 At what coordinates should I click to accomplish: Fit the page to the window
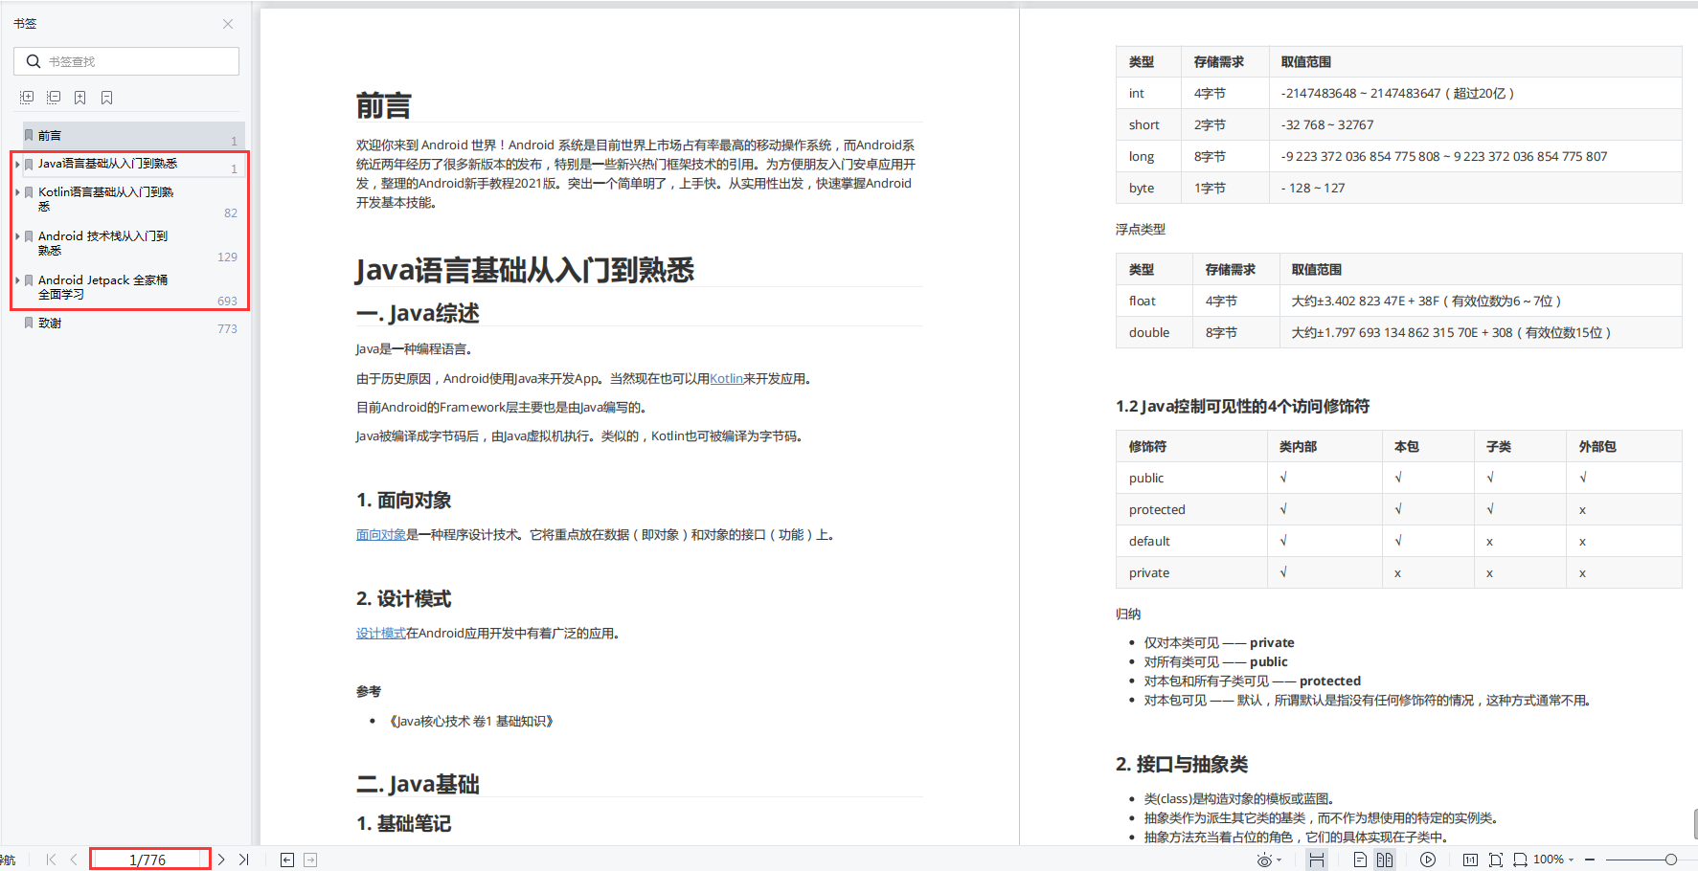[1496, 860]
